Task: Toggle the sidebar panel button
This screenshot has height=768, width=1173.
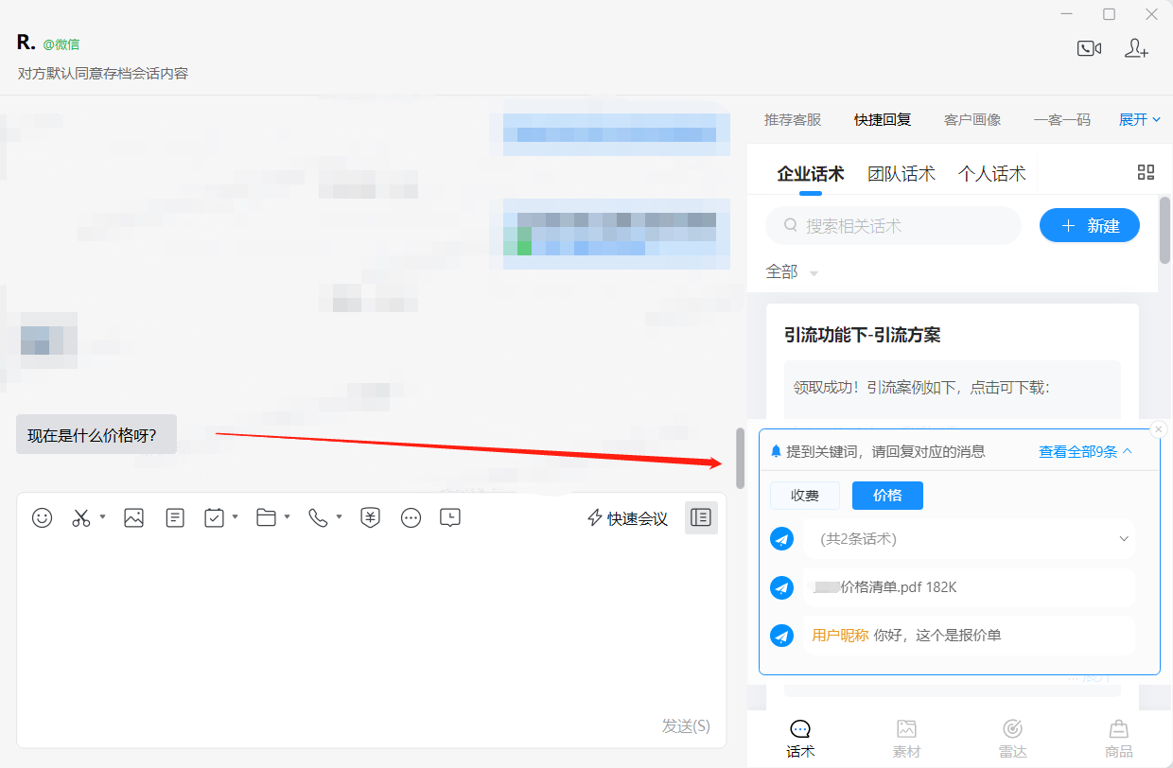Action: [x=701, y=517]
